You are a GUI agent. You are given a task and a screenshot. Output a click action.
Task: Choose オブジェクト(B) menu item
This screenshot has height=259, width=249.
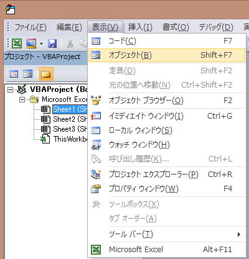click(x=167, y=55)
